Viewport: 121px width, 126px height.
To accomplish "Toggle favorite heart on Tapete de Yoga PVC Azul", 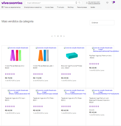I will pyautogui.click(x=18, y=90).
